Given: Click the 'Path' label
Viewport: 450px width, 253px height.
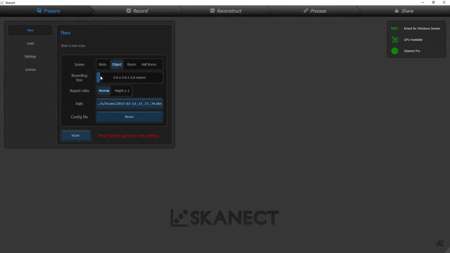Looking at the screenshot, I should 79,104.
